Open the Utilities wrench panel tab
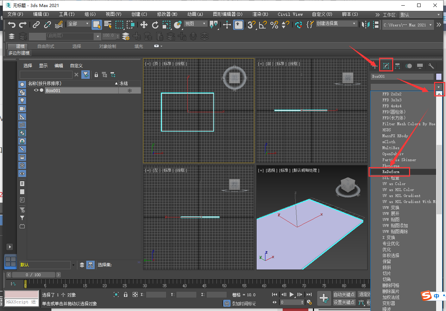This screenshot has width=446, height=311. (431, 66)
